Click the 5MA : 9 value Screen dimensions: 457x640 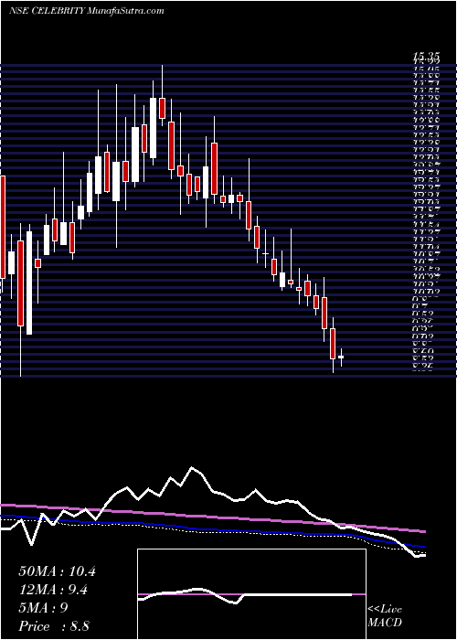click(43, 608)
